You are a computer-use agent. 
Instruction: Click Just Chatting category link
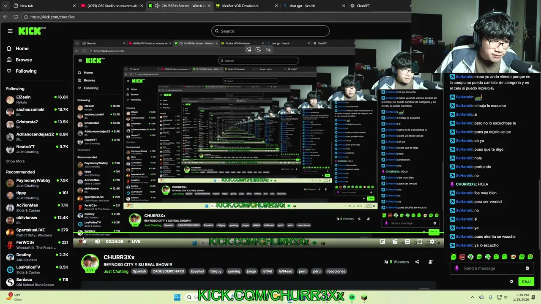pos(116,271)
